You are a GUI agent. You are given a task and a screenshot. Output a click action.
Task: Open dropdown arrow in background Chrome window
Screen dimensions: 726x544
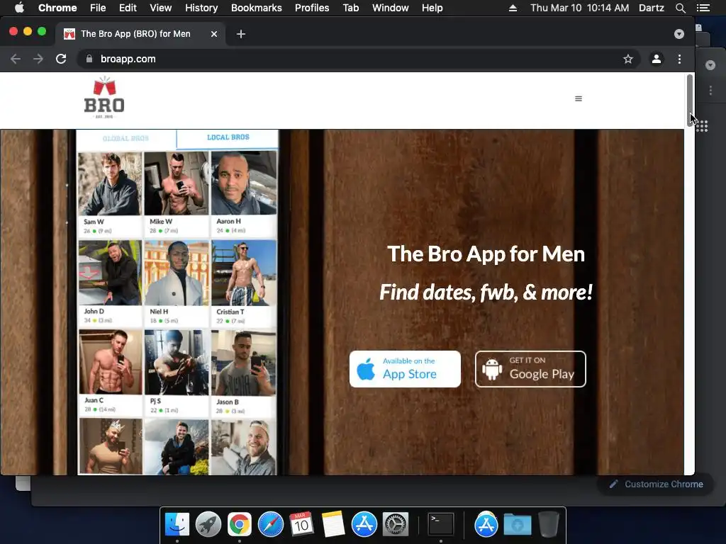coord(710,65)
